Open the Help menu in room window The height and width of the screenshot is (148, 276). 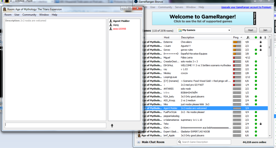(54, 15)
